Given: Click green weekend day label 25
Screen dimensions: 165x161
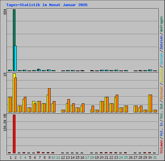Looking at the screenshot, I should [x=126, y=157].
